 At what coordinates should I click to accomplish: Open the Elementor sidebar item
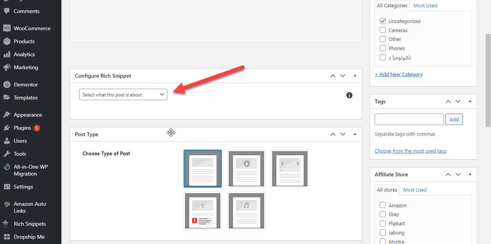[x=26, y=85]
